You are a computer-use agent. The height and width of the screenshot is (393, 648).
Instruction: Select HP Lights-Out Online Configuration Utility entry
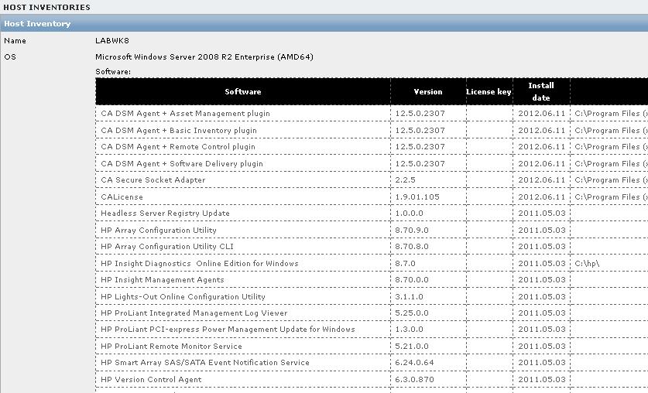(x=183, y=297)
